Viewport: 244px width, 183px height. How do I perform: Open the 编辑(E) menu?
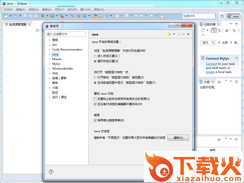[x=21, y=10]
